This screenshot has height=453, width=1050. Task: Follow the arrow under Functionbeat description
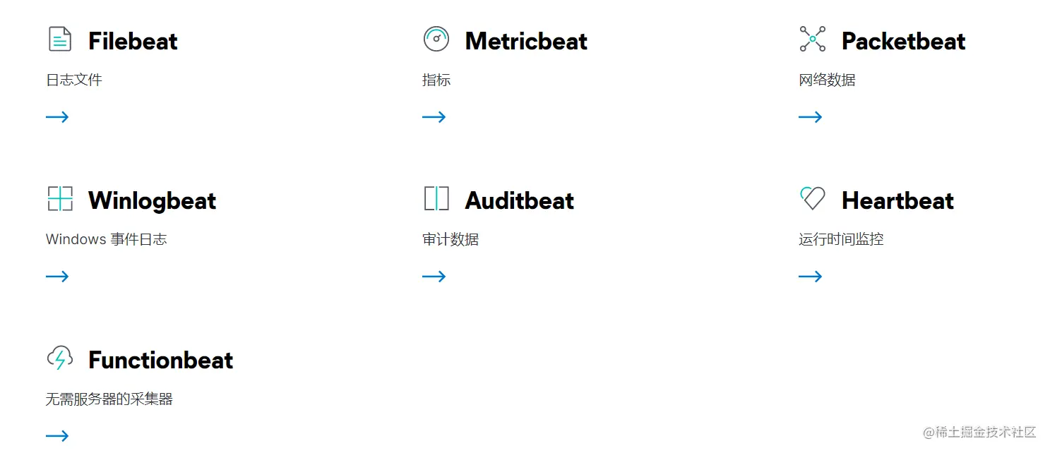[57, 436]
